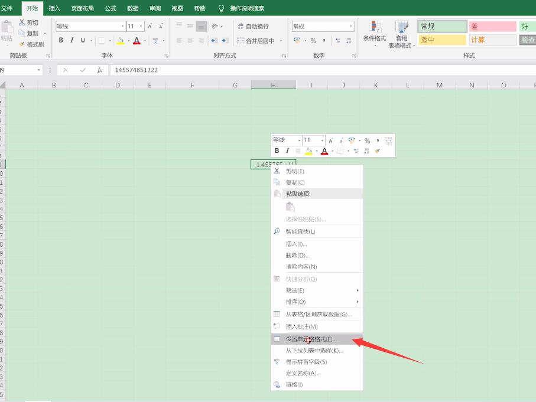Click the Increase Indent icon

point(225,41)
